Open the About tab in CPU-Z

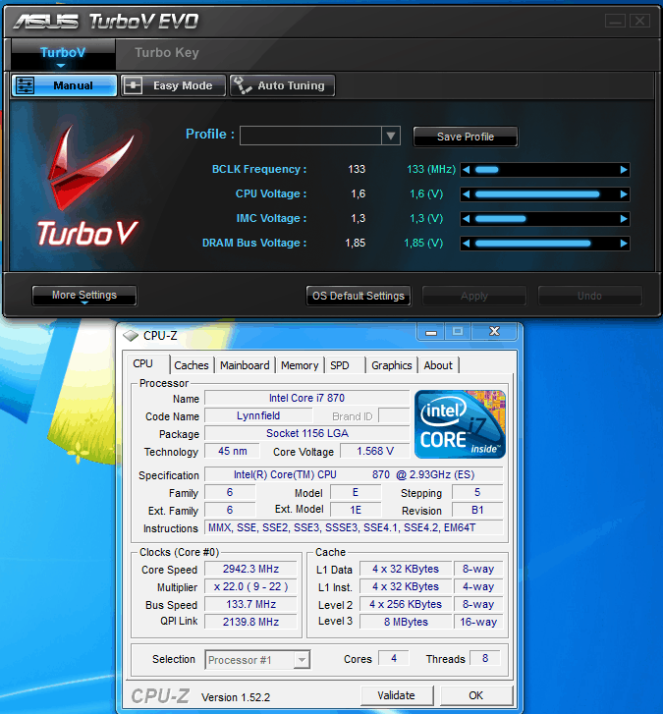tap(438, 365)
